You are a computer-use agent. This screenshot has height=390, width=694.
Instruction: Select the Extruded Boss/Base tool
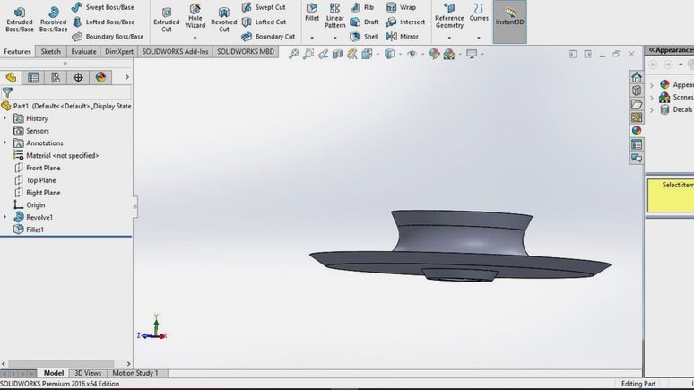point(20,20)
